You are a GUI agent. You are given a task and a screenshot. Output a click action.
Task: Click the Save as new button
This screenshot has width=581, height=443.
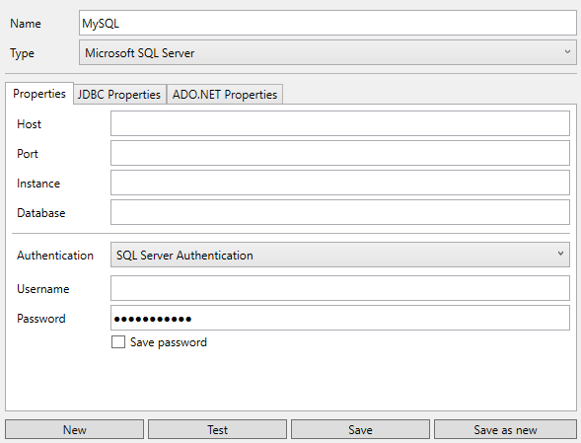[x=505, y=429]
